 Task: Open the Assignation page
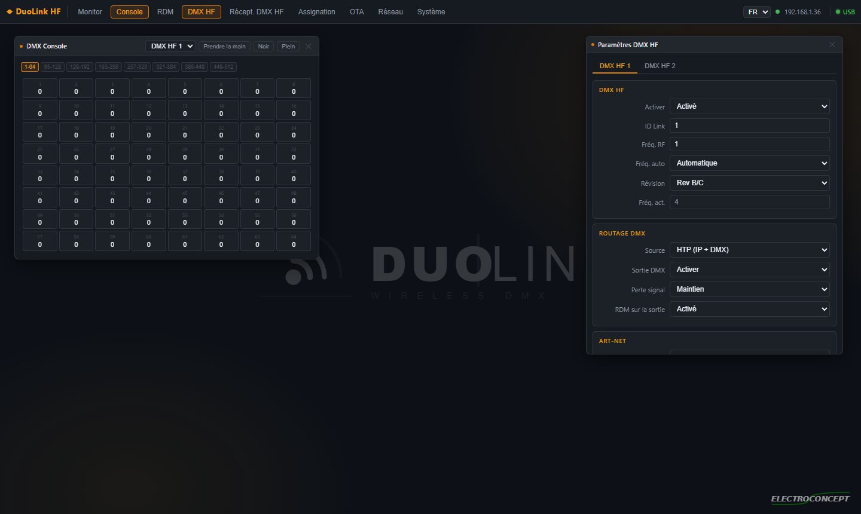317,12
